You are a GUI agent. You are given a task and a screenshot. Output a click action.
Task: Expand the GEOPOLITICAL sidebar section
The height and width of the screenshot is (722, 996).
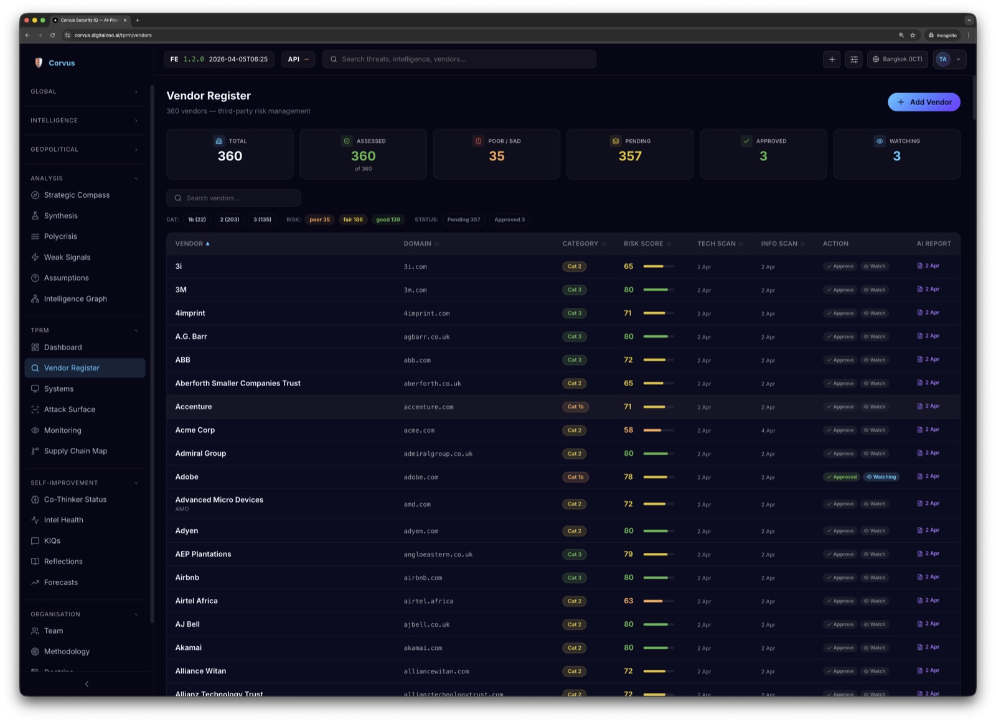point(85,149)
